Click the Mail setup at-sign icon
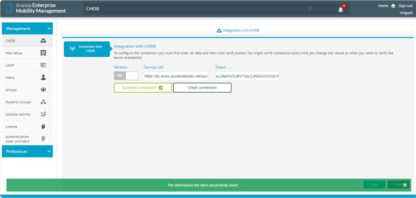Image resolution: width=416 pixels, height=198 pixels. 43,53
